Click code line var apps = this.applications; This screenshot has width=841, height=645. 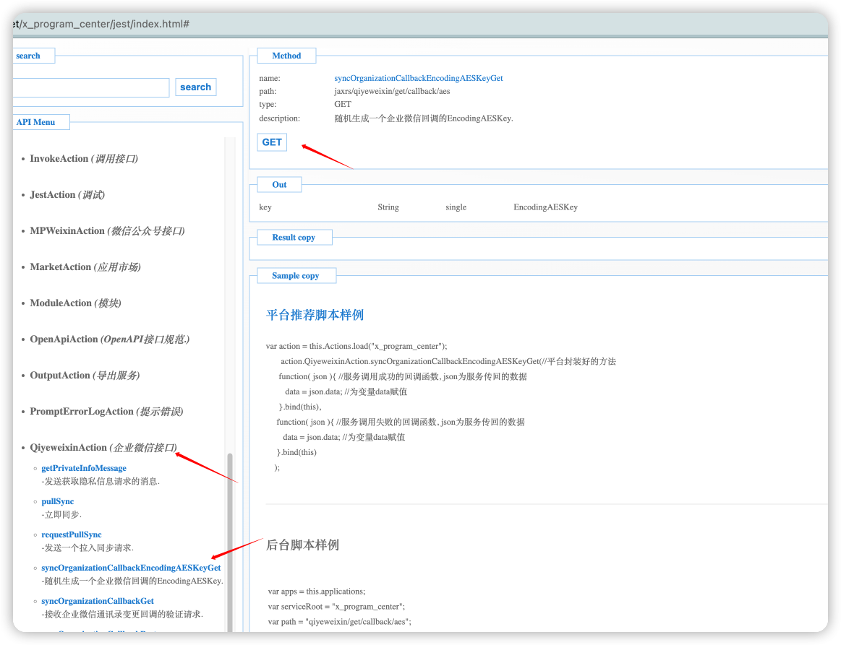click(317, 592)
